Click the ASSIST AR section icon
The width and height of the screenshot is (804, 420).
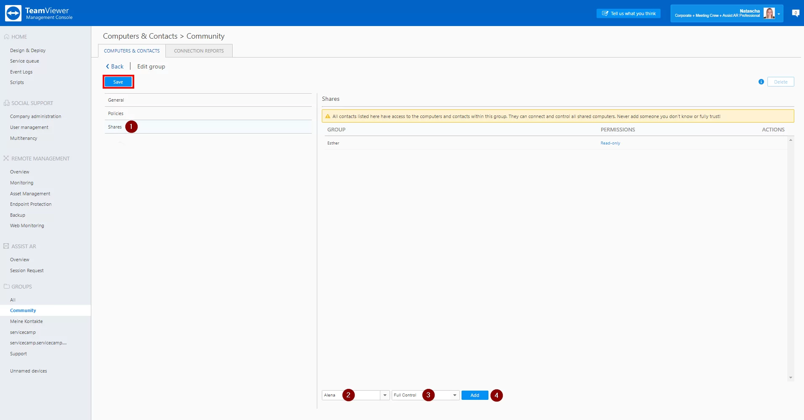point(6,246)
